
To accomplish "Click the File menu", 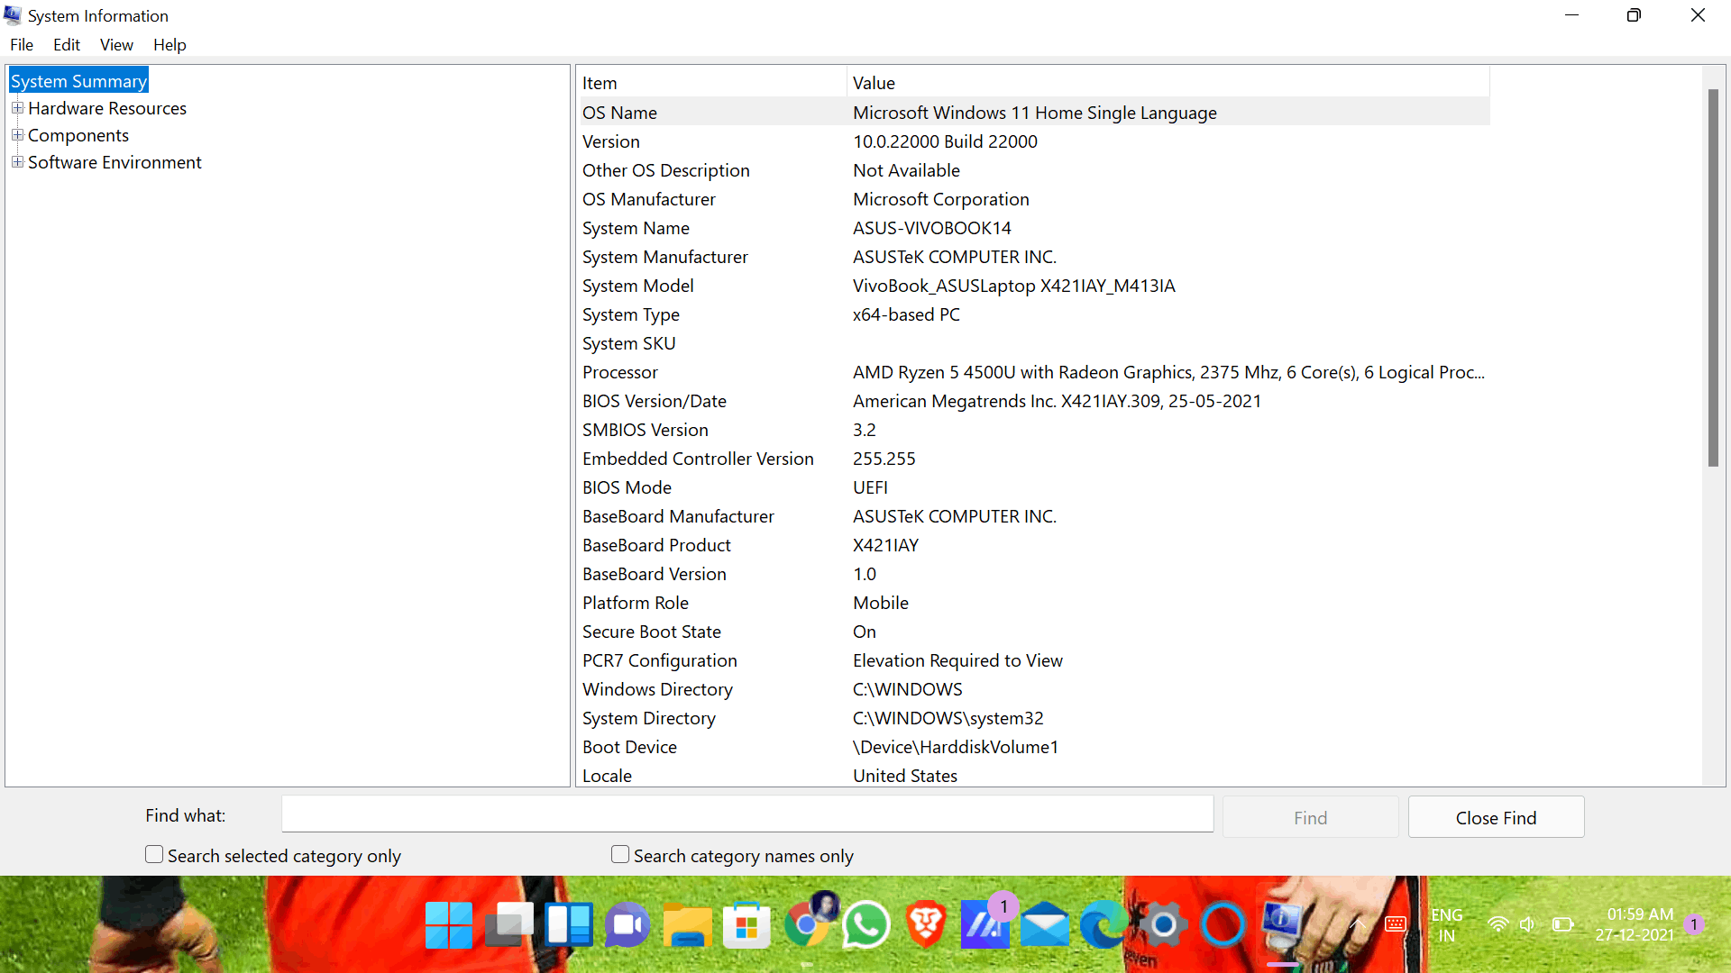I will tap(22, 44).
